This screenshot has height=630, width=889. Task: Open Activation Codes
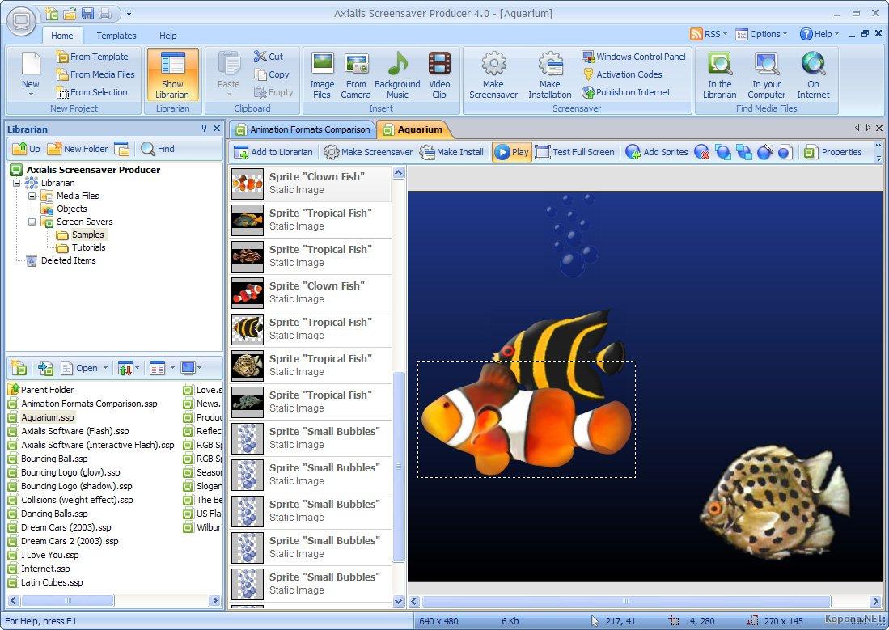(623, 74)
